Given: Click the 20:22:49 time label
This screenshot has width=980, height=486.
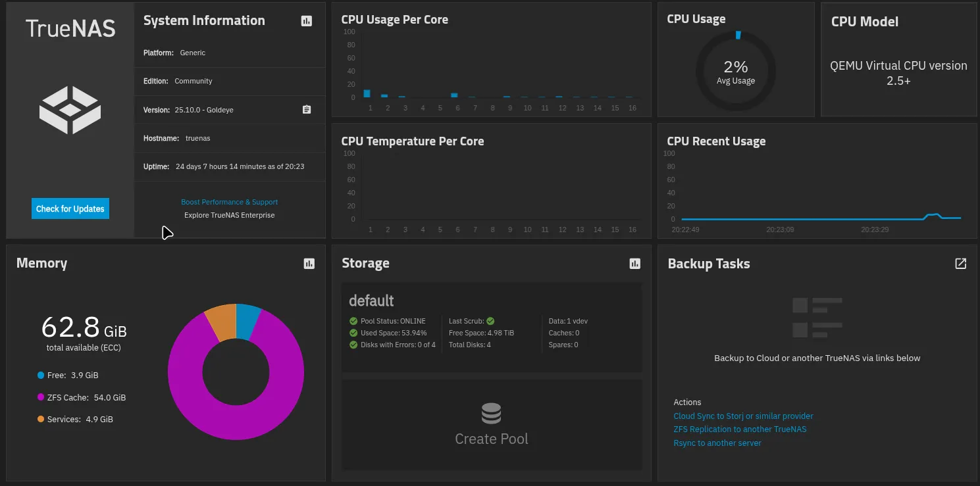Looking at the screenshot, I should (x=685, y=230).
